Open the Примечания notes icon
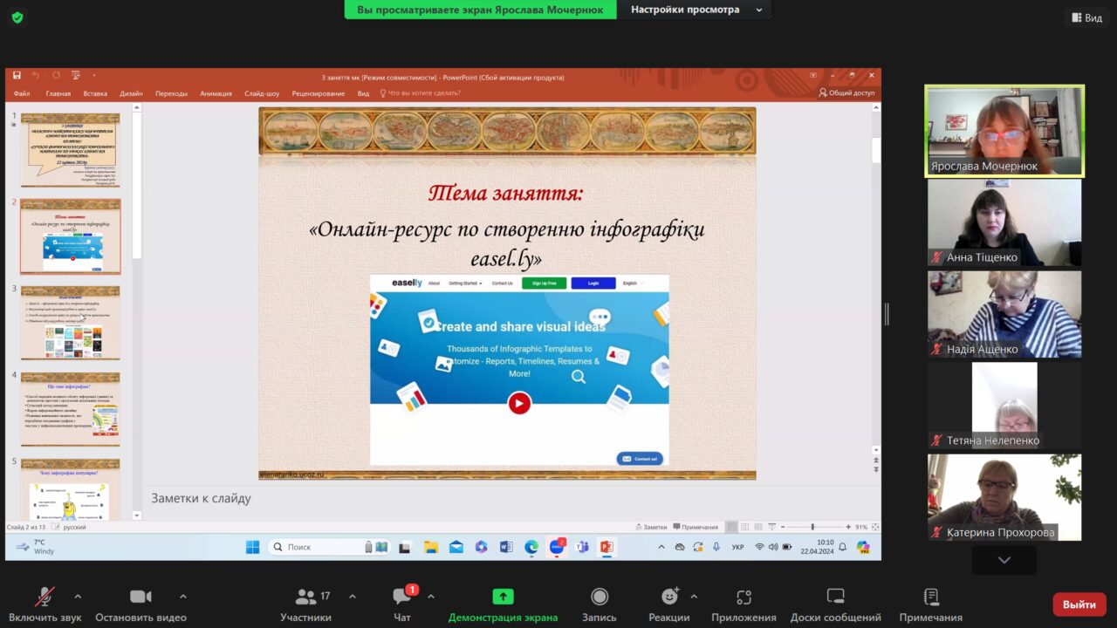1117x628 pixels. pyautogui.click(x=931, y=597)
